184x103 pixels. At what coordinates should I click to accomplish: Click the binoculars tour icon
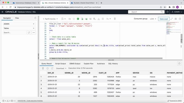(176, 19)
